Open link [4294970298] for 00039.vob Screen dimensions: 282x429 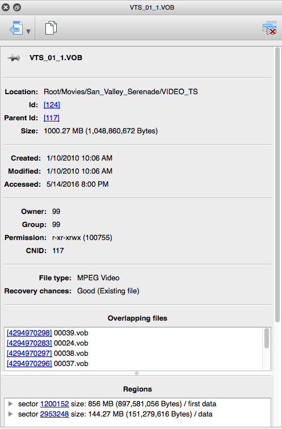pos(30,333)
